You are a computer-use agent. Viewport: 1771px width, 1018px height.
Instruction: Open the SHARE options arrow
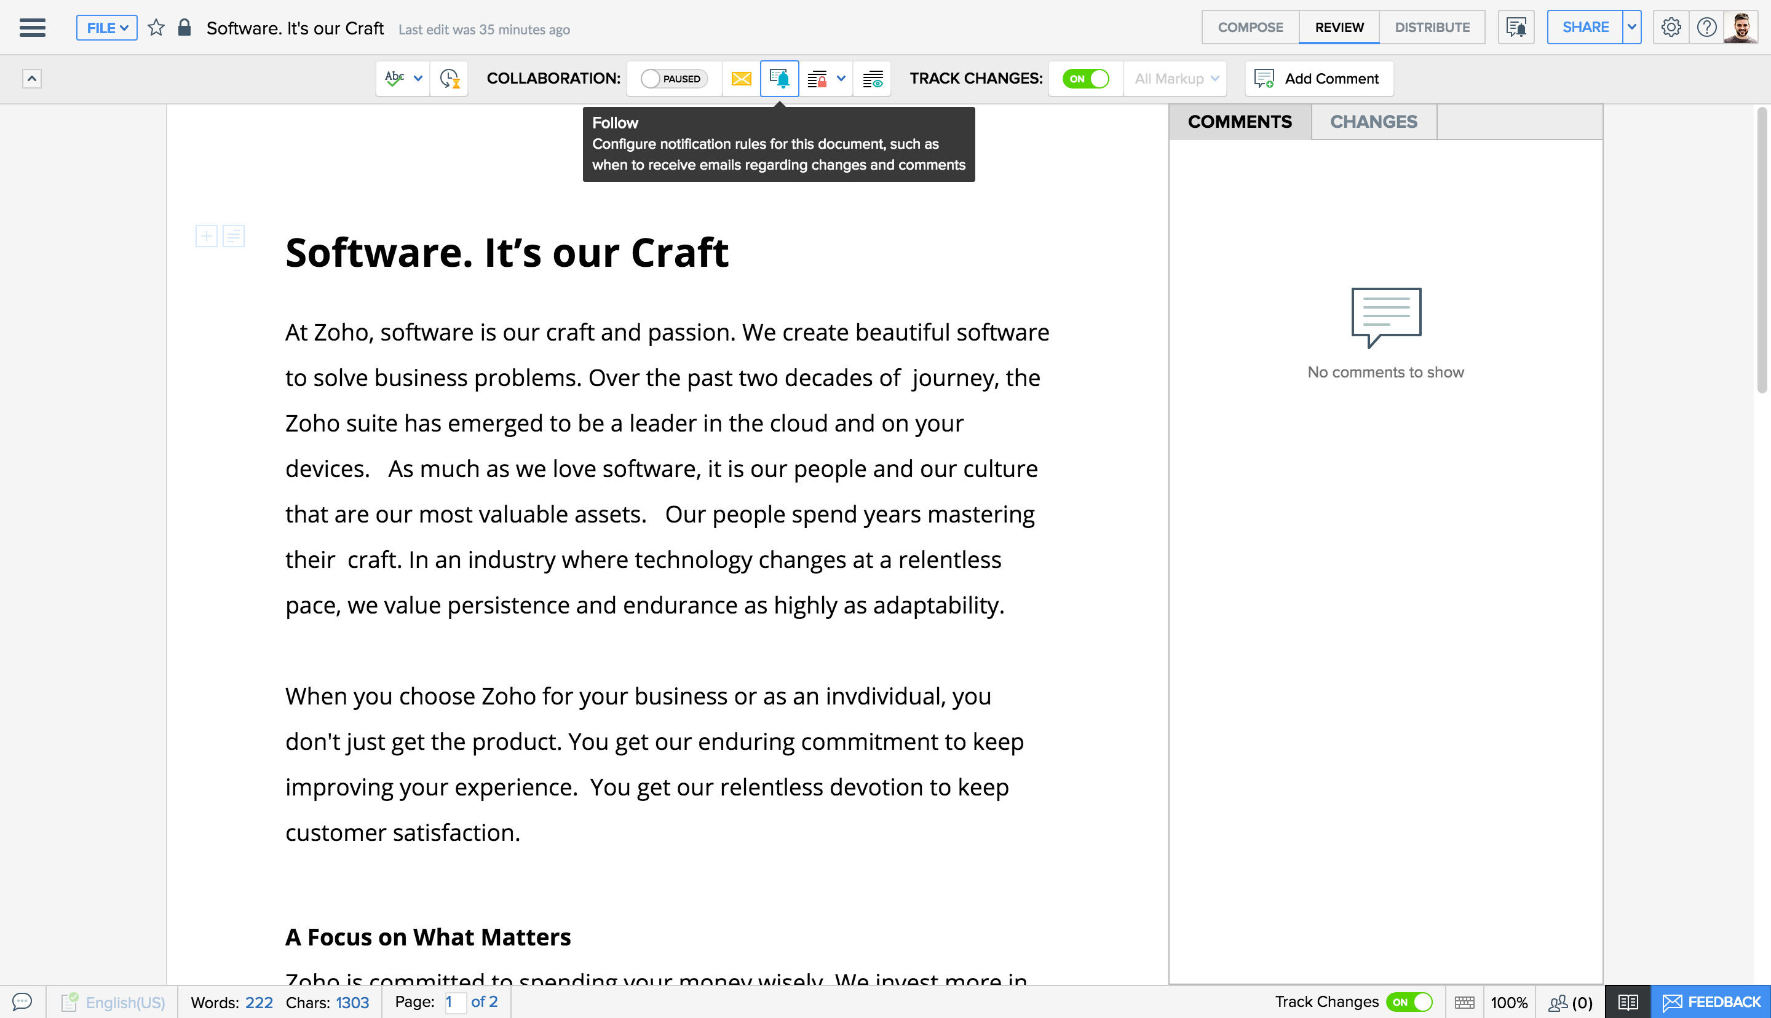coord(1631,27)
